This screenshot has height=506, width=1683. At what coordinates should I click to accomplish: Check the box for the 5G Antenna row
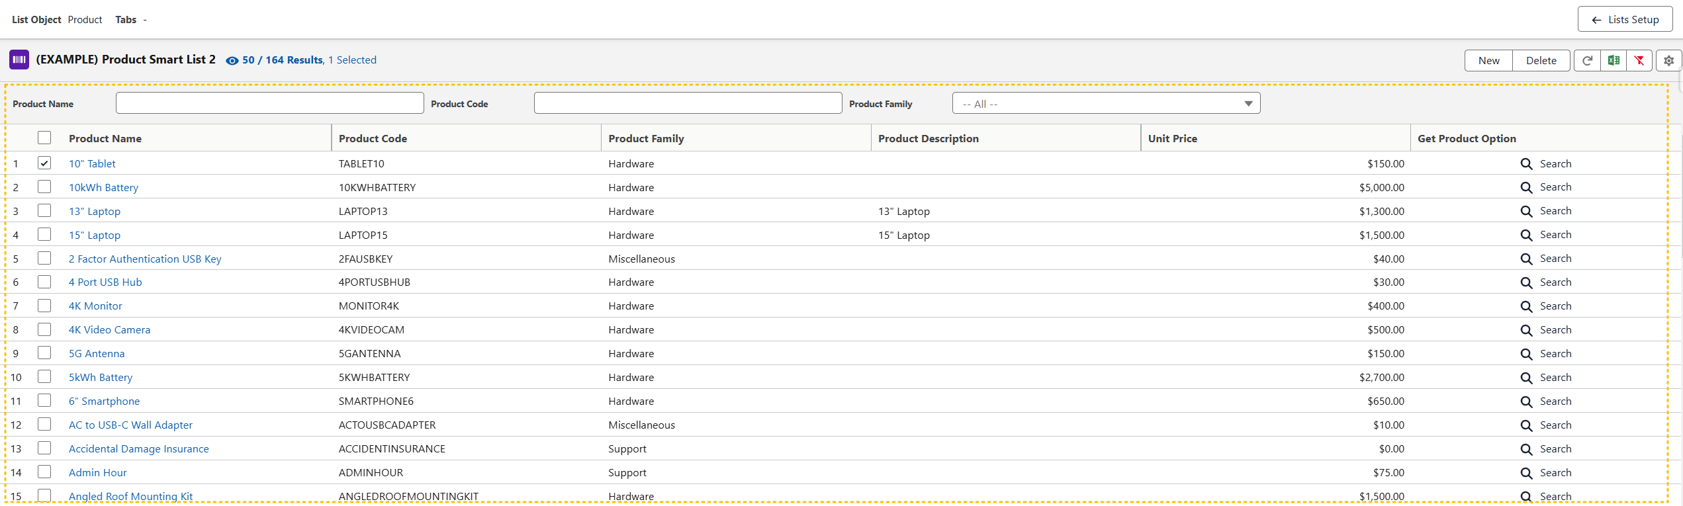44,353
